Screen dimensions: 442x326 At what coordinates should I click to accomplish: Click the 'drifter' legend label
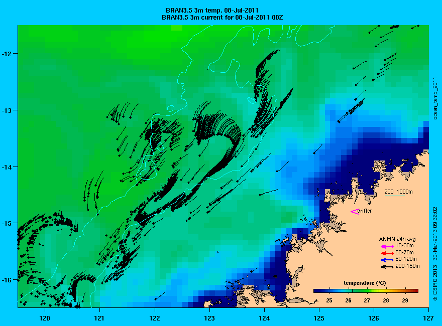coord(365,211)
